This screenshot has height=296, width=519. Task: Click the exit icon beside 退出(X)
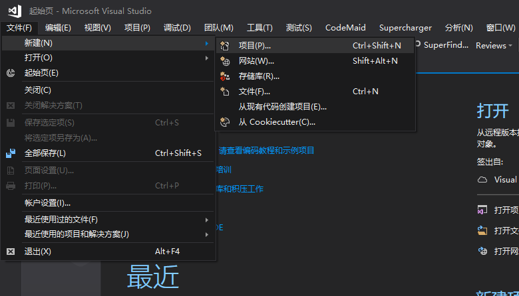click(x=11, y=252)
